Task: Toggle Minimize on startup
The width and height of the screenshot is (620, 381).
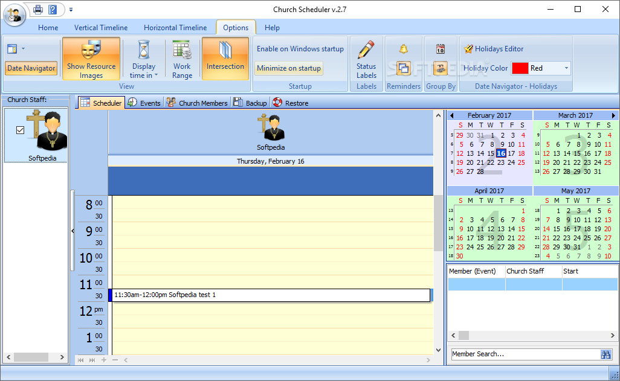Action: click(x=289, y=68)
